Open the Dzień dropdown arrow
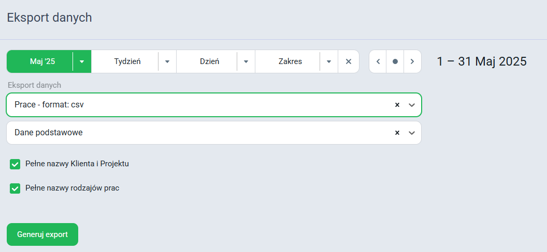Screen dimensions: 547x252 246,61
